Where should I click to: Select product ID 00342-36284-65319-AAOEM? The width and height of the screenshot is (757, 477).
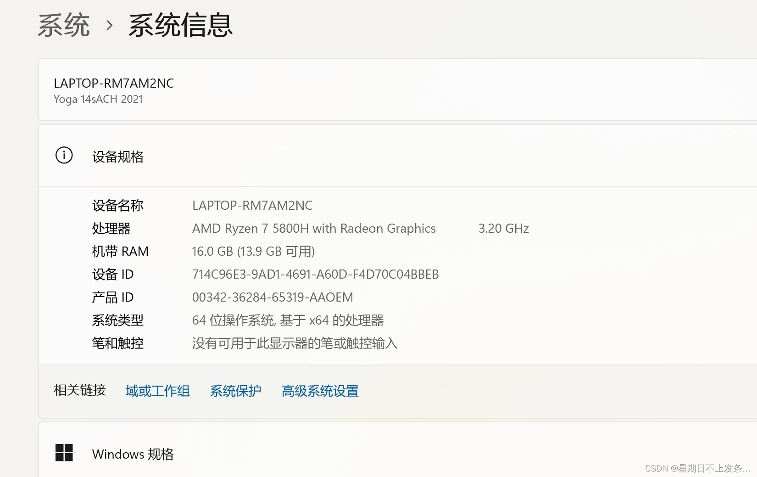[273, 297]
